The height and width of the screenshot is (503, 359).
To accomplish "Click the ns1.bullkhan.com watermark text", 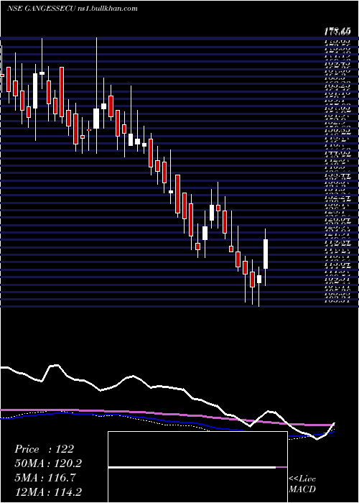I will pos(108,9).
